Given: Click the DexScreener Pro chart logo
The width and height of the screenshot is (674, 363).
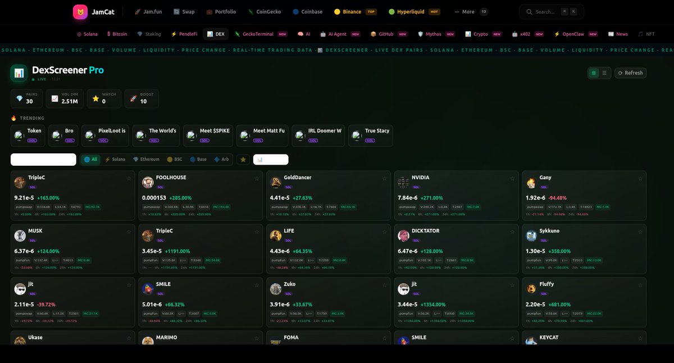Looking at the screenshot, I should (x=19, y=73).
